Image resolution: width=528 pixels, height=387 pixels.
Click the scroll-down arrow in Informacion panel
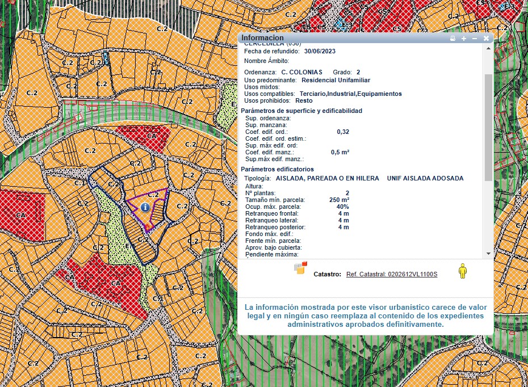point(488,254)
